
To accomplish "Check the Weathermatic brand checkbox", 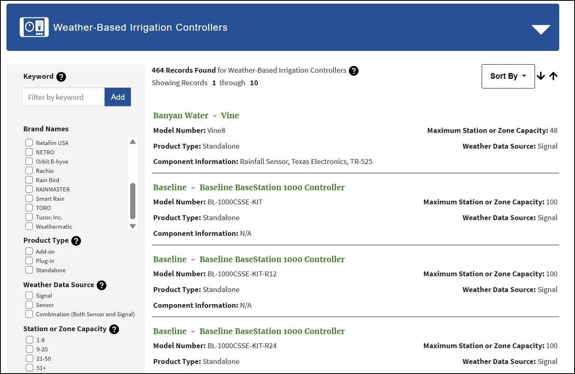I will pos(29,226).
